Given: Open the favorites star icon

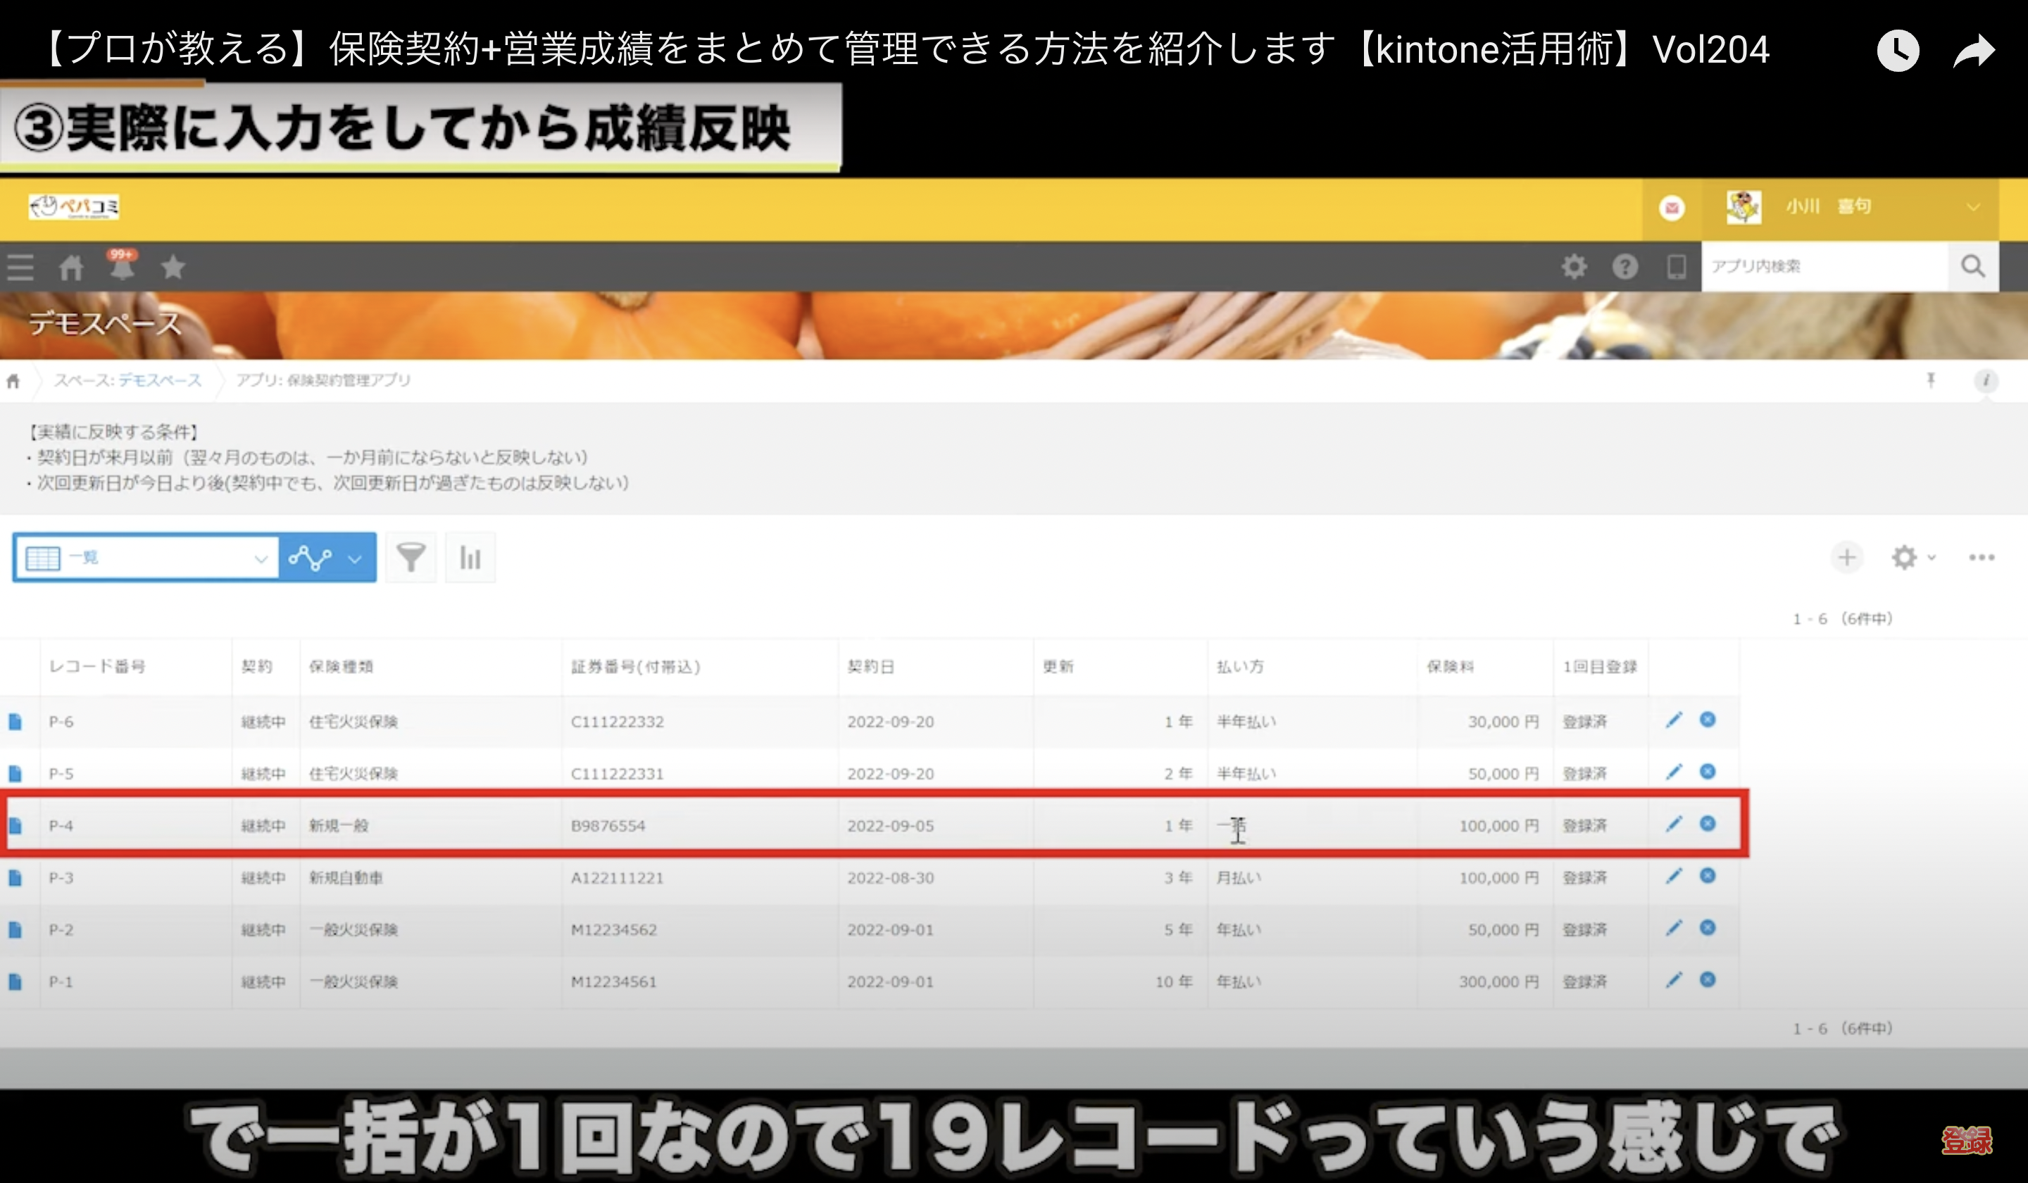Looking at the screenshot, I should point(173,266).
